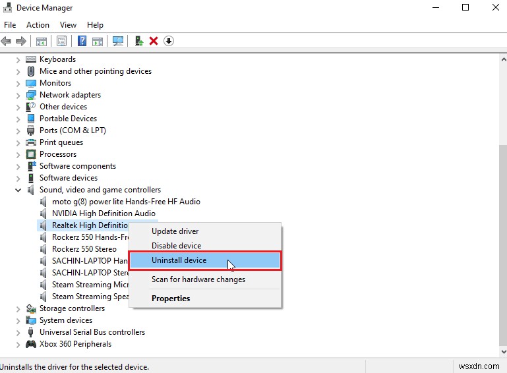Click the Keyboards category icon
Viewport: 507px width, 373px height.
click(31, 59)
